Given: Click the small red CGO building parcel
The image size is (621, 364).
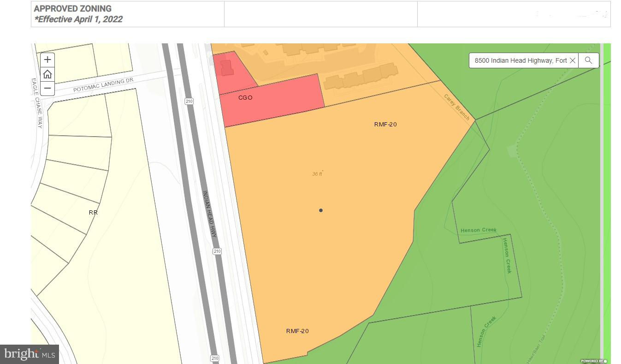Looking at the screenshot, I should coord(226,68).
